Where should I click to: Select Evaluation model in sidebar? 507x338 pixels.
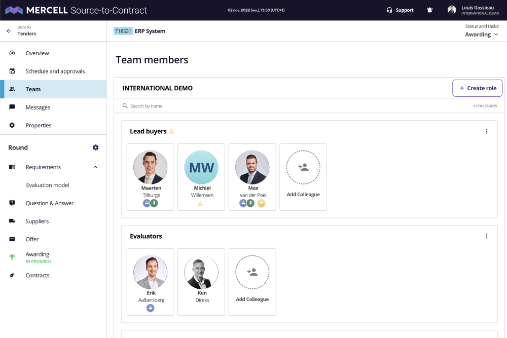tap(48, 185)
